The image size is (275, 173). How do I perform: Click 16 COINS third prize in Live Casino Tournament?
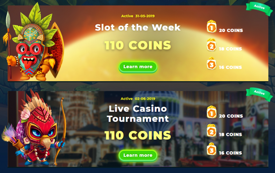pyautogui.click(x=230, y=153)
